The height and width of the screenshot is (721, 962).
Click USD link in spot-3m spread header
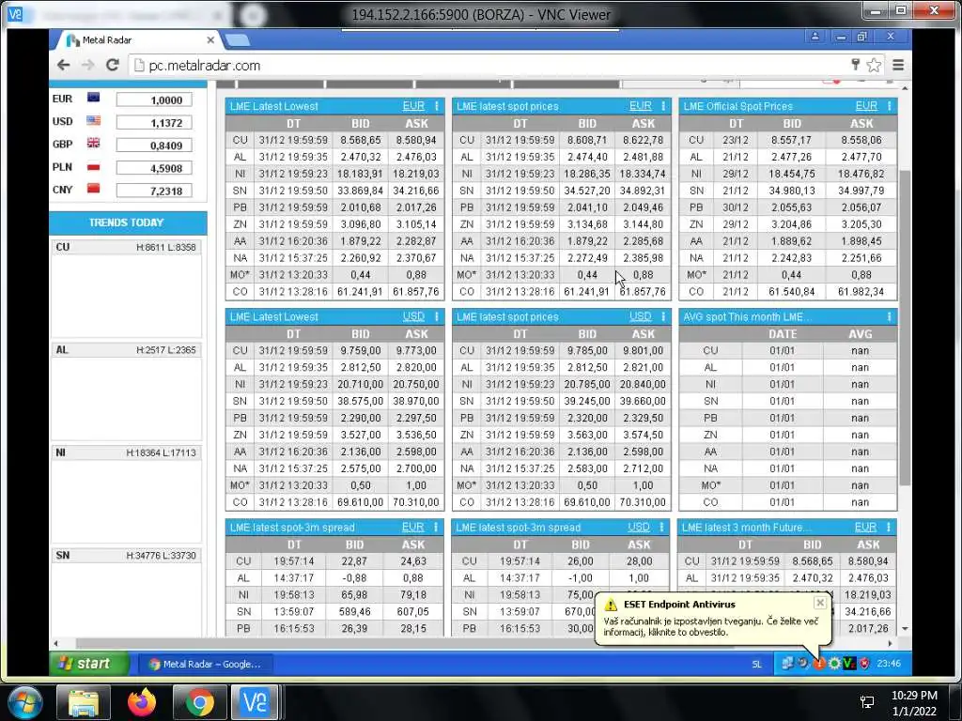(x=639, y=528)
